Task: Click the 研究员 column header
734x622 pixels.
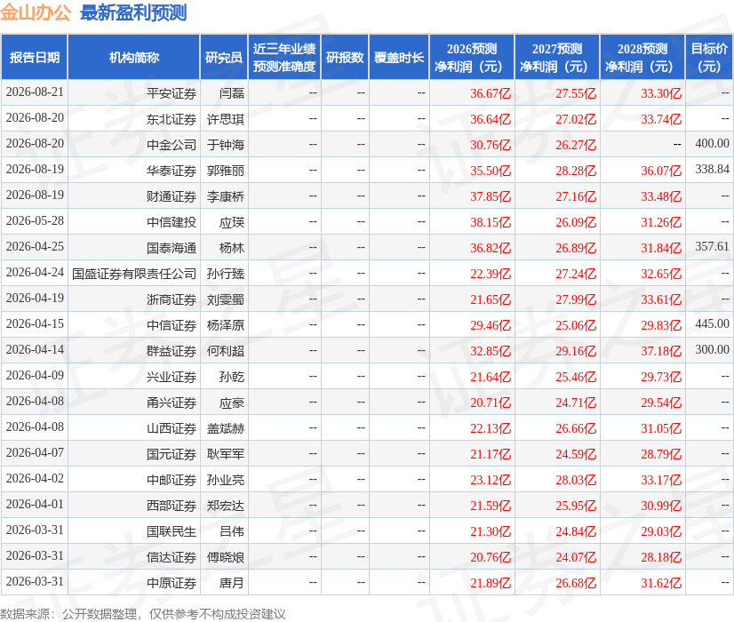Action: pyautogui.click(x=224, y=57)
